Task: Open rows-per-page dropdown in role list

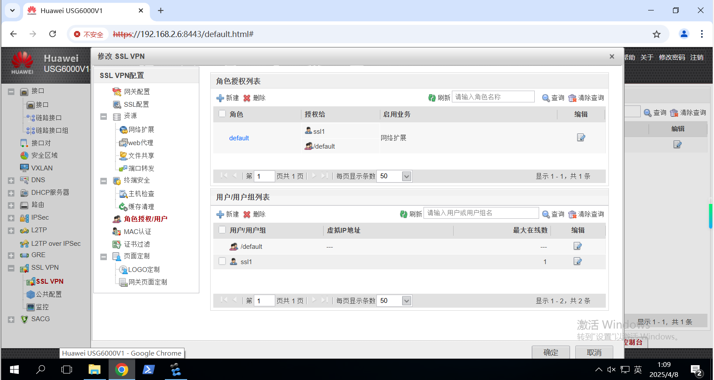Action: (407, 176)
